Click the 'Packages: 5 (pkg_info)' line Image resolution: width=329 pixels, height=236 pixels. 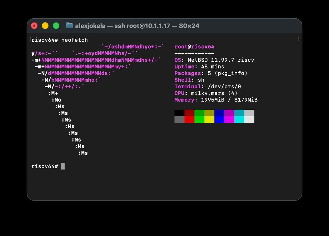211,73
